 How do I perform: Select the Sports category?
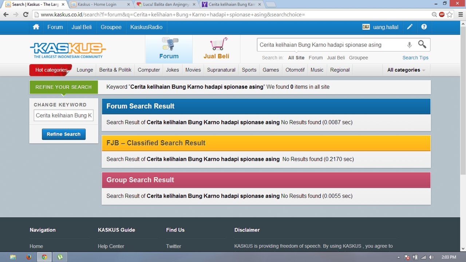(249, 70)
